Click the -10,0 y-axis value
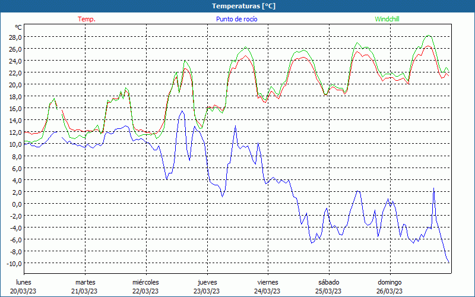The width and height of the screenshot is (475, 297). [14, 263]
